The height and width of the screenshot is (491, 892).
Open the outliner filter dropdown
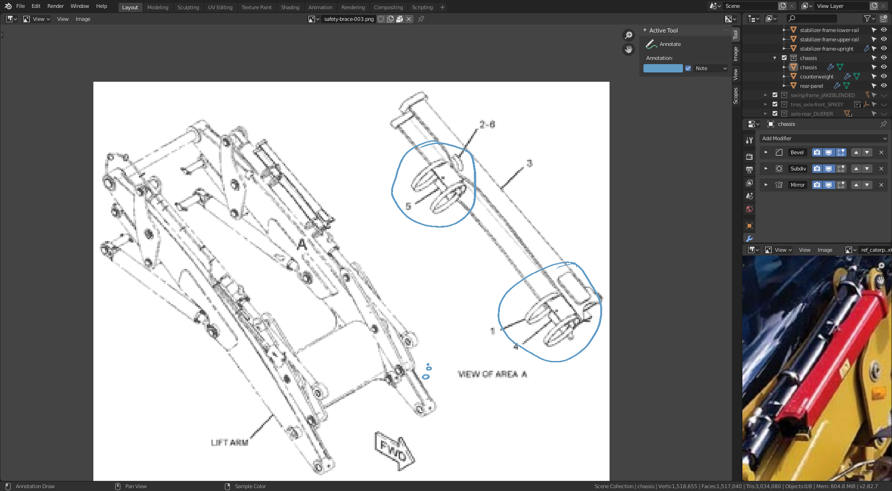(x=869, y=19)
